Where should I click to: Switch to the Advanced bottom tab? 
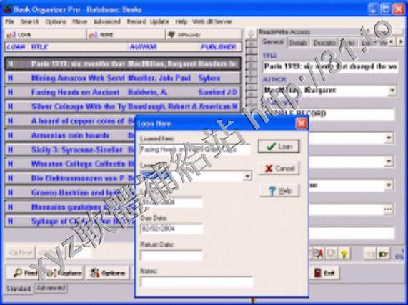[51, 288]
